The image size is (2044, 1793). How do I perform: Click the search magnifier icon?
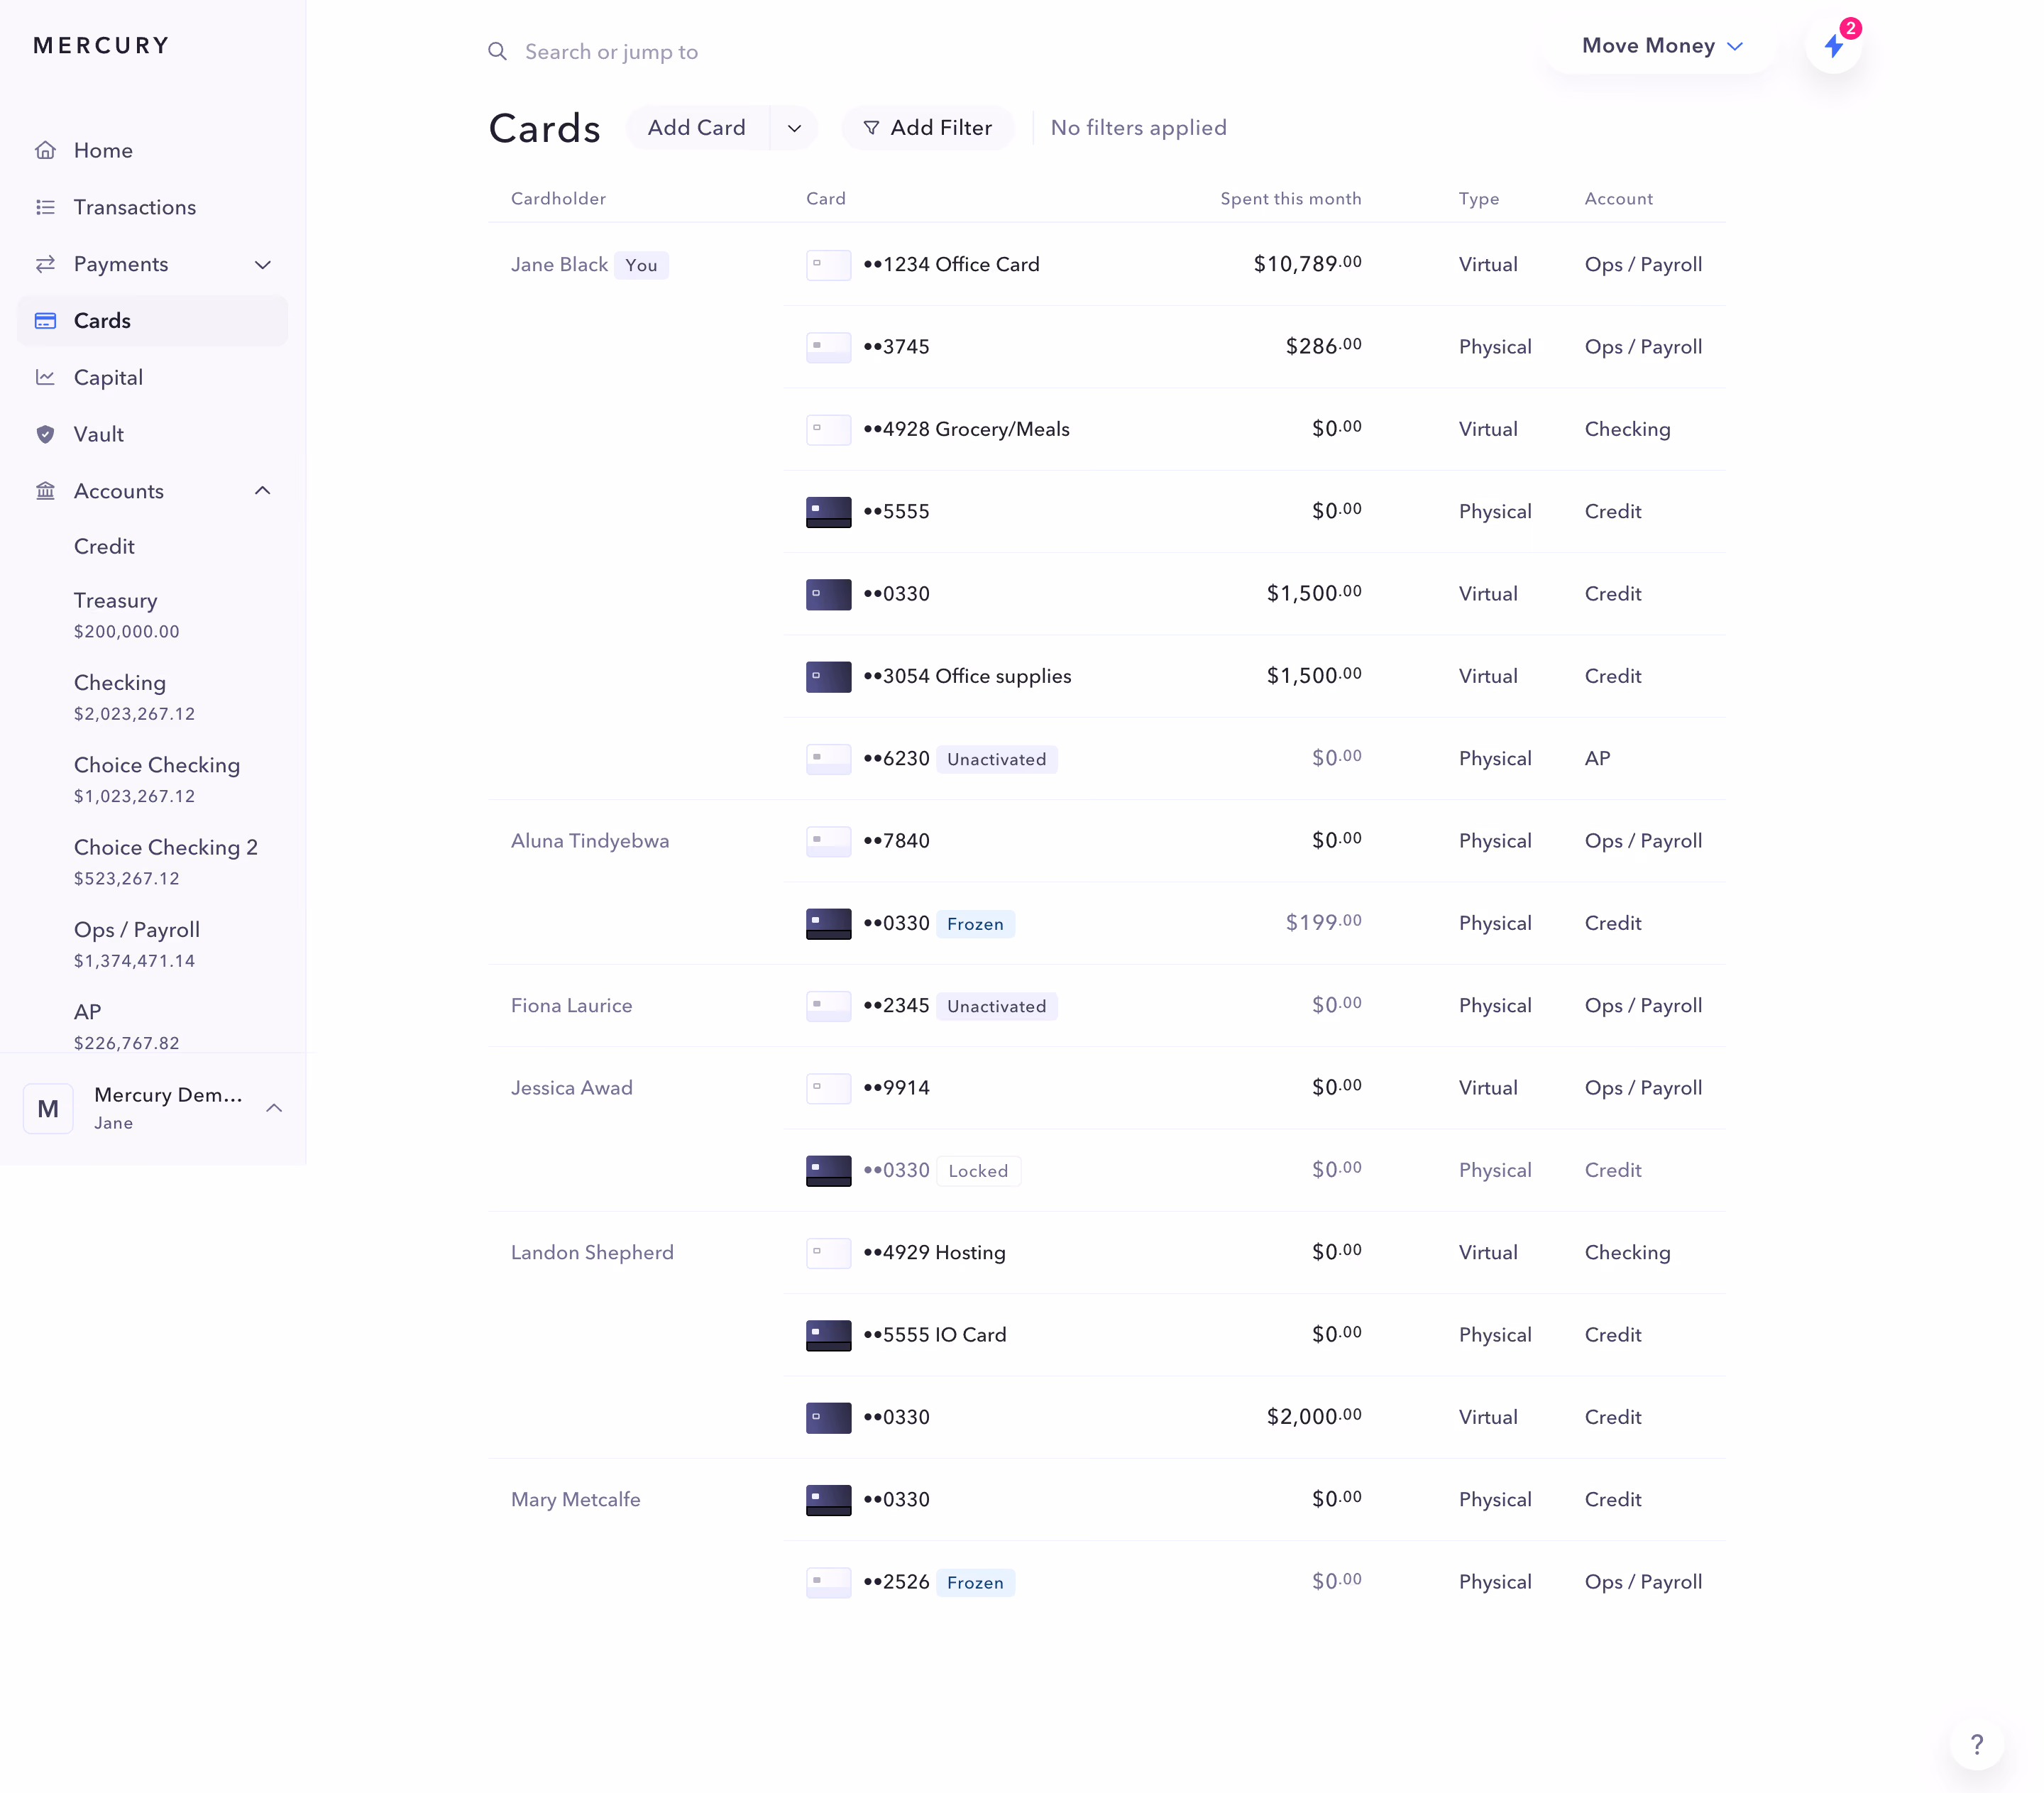click(497, 51)
